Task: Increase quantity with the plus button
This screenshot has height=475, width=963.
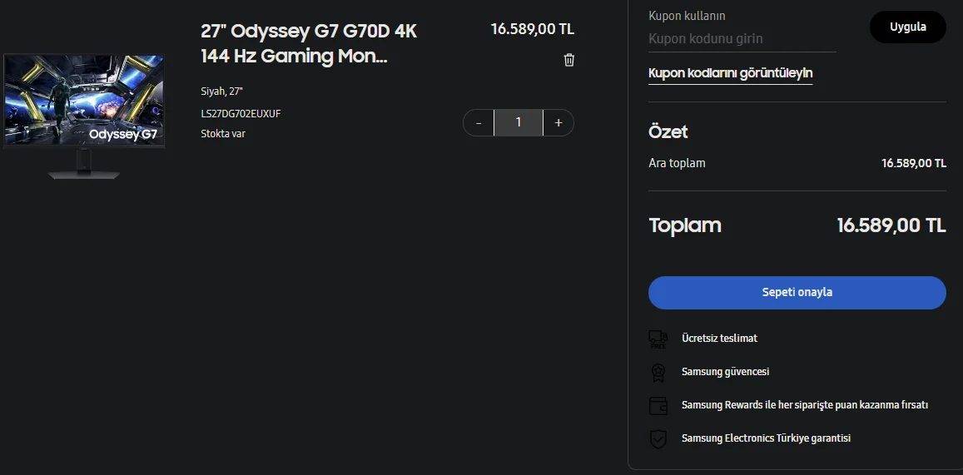Action: click(558, 123)
